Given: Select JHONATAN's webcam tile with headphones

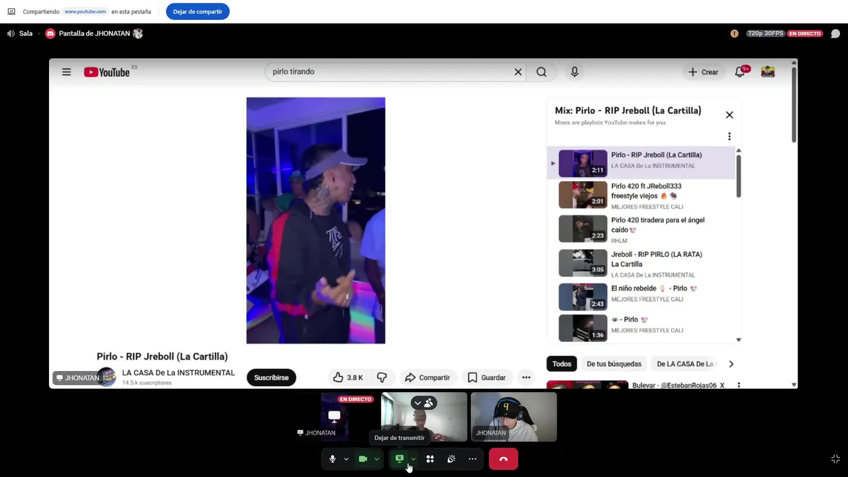Looking at the screenshot, I should tap(513, 417).
